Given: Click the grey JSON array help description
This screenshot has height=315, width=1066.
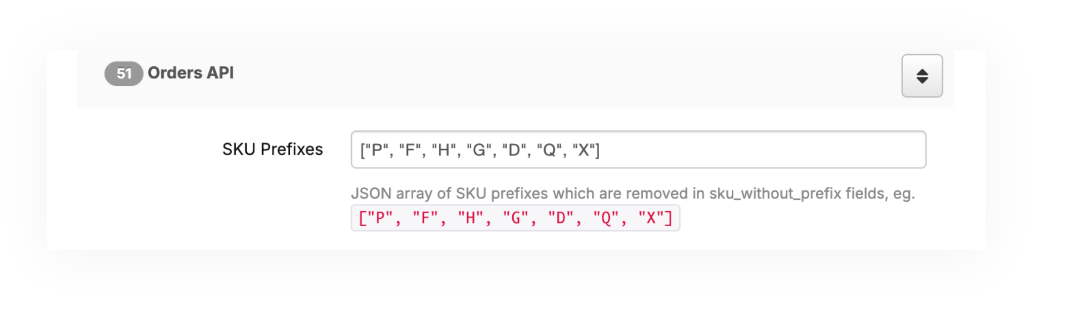Looking at the screenshot, I should [x=632, y=193].
